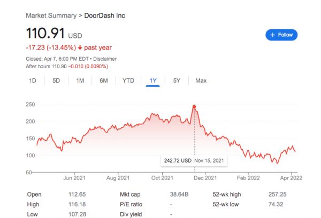Click the Oct 2021 axis label
The height and width of the screenshot is (218, 321).
pyautogui.click(x=161, y=177)
